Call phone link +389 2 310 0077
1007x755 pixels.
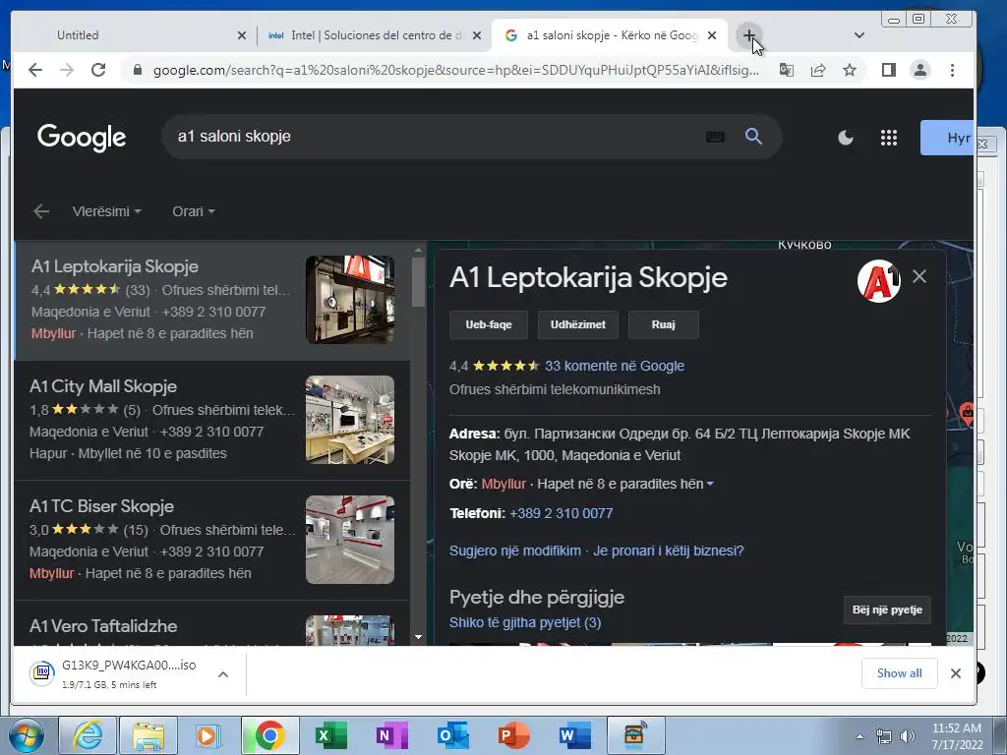pyautogui.click(x=561, y=513)
